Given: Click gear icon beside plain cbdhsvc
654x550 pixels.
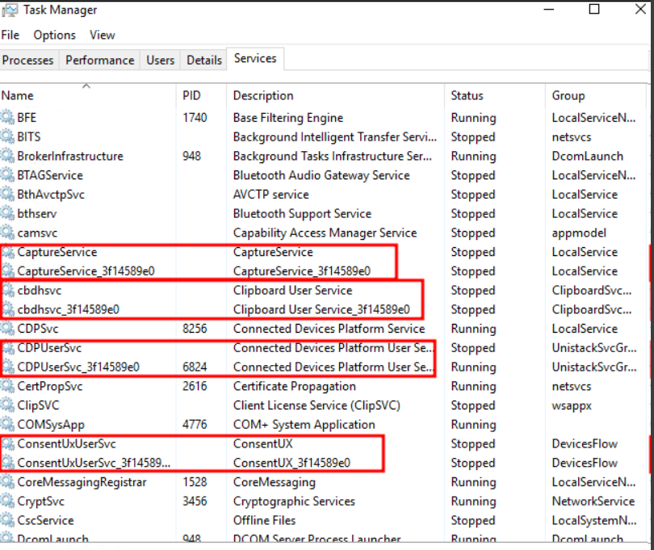Looking at the screenshot, I should coord(7,290).
